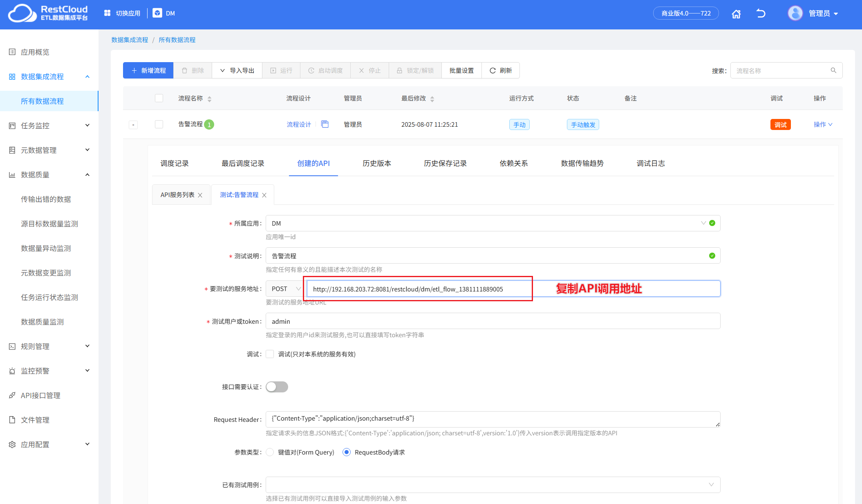This screenshot has height=504, width=862.
Task: Click the search magnifier icon
Action: click(x=833, y=70)
